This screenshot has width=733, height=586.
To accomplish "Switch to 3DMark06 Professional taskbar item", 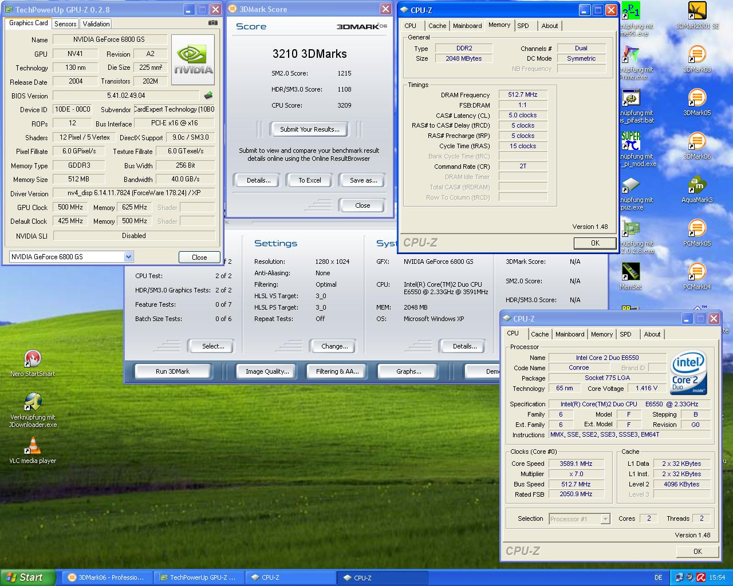I will [x=107, y=577].
